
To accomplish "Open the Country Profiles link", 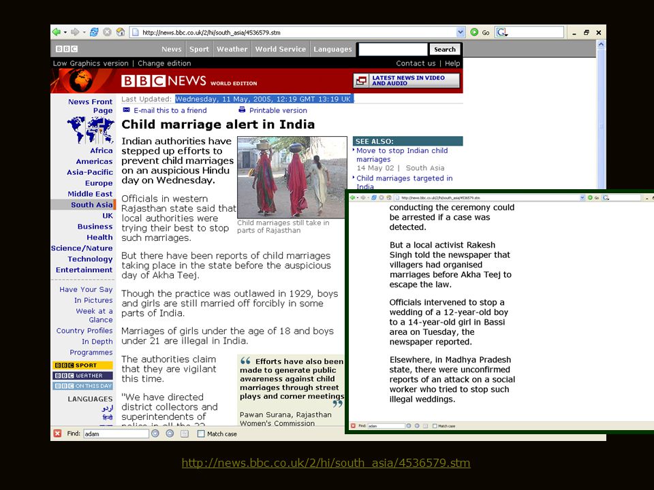I will (84, 331).
